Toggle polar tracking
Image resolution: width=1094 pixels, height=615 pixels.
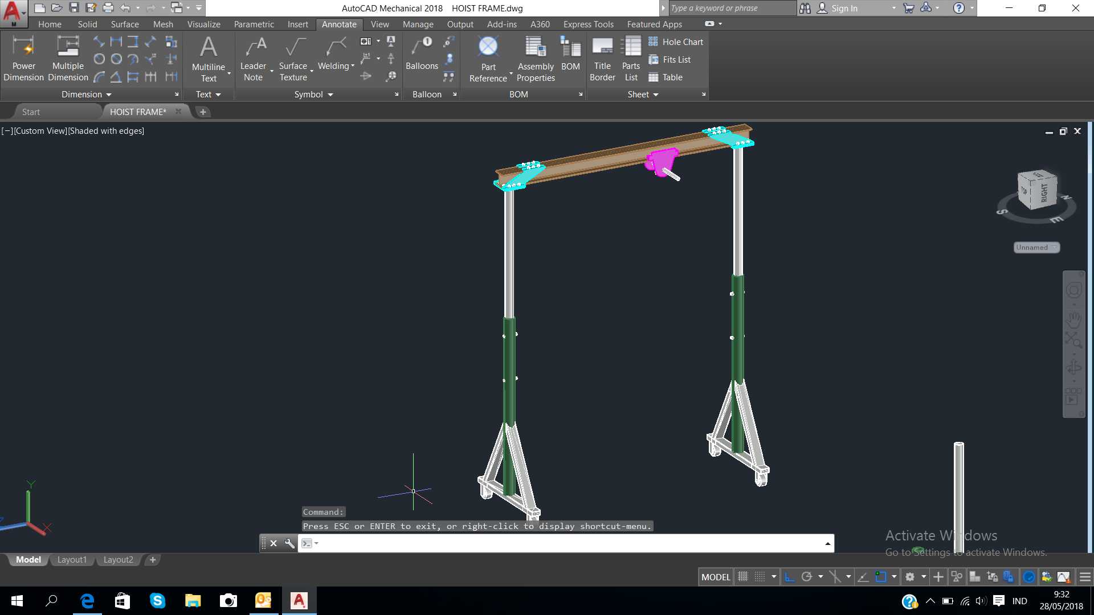[806, 577]
